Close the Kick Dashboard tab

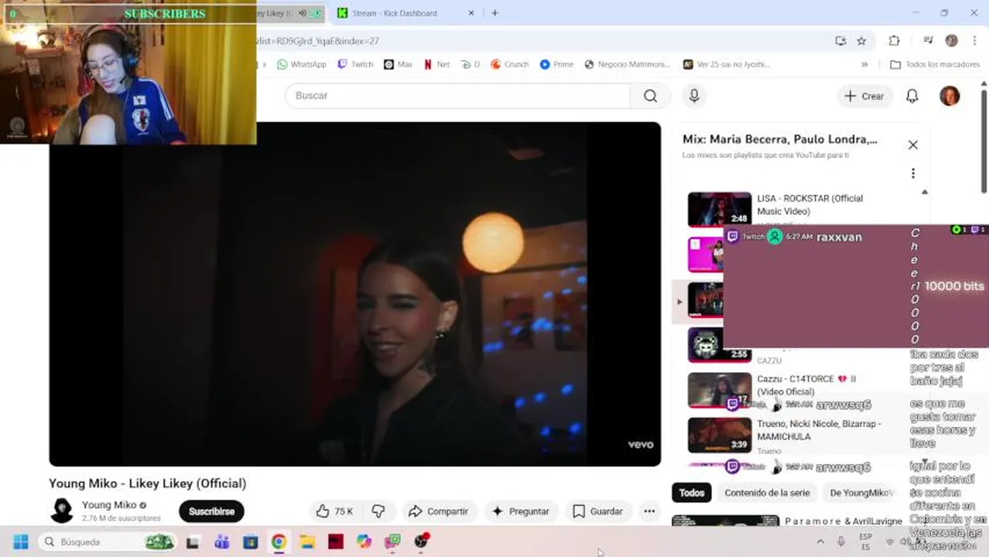(471, 13)
